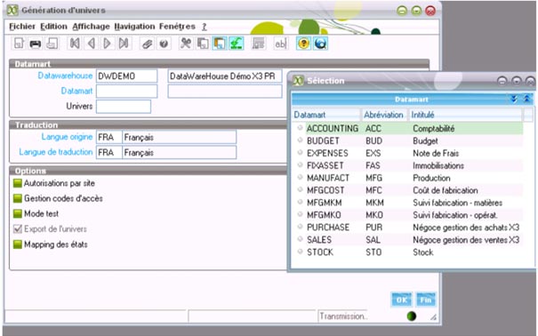Image resolution: width=538 pixels, height=336 pixels.
Task: Click the Datawarehouse field label link
Action: pos(65,76)
